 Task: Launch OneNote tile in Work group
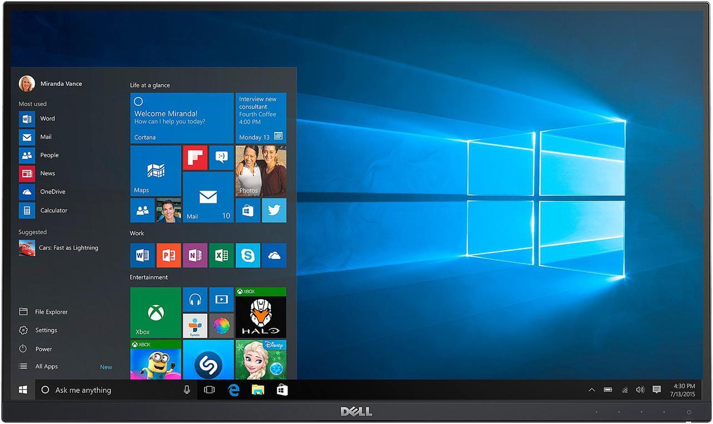tap(195, 255)
